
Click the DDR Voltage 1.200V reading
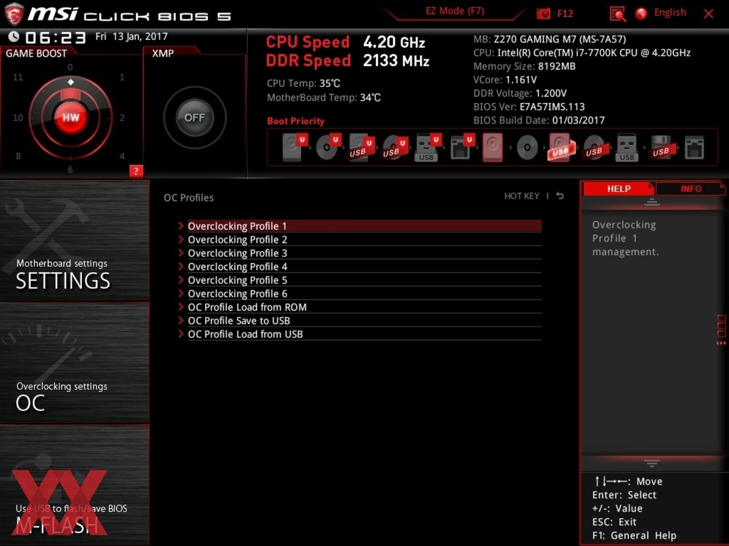[x=520, y=93]
